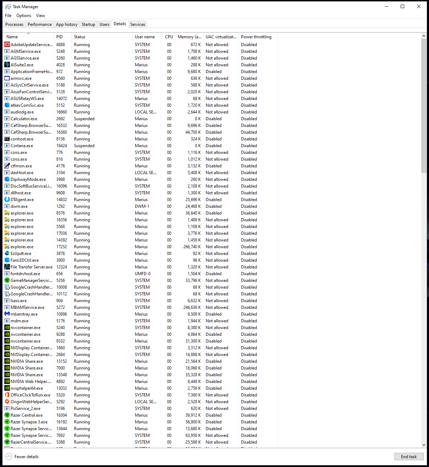Viewport: 429px width, 467px height.
Task: Click the 266,740 K memory value
Action: (x=192, y=247)
